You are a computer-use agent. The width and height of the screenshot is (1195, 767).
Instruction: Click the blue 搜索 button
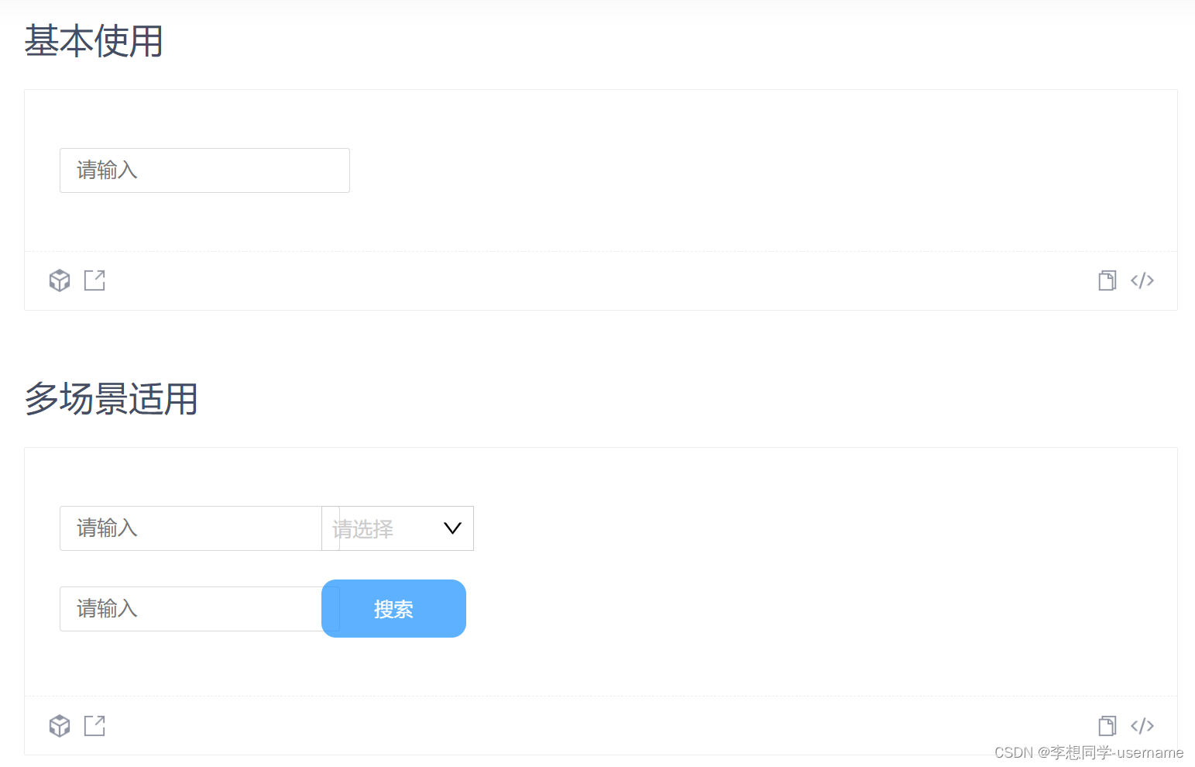(x=393, y=609)
